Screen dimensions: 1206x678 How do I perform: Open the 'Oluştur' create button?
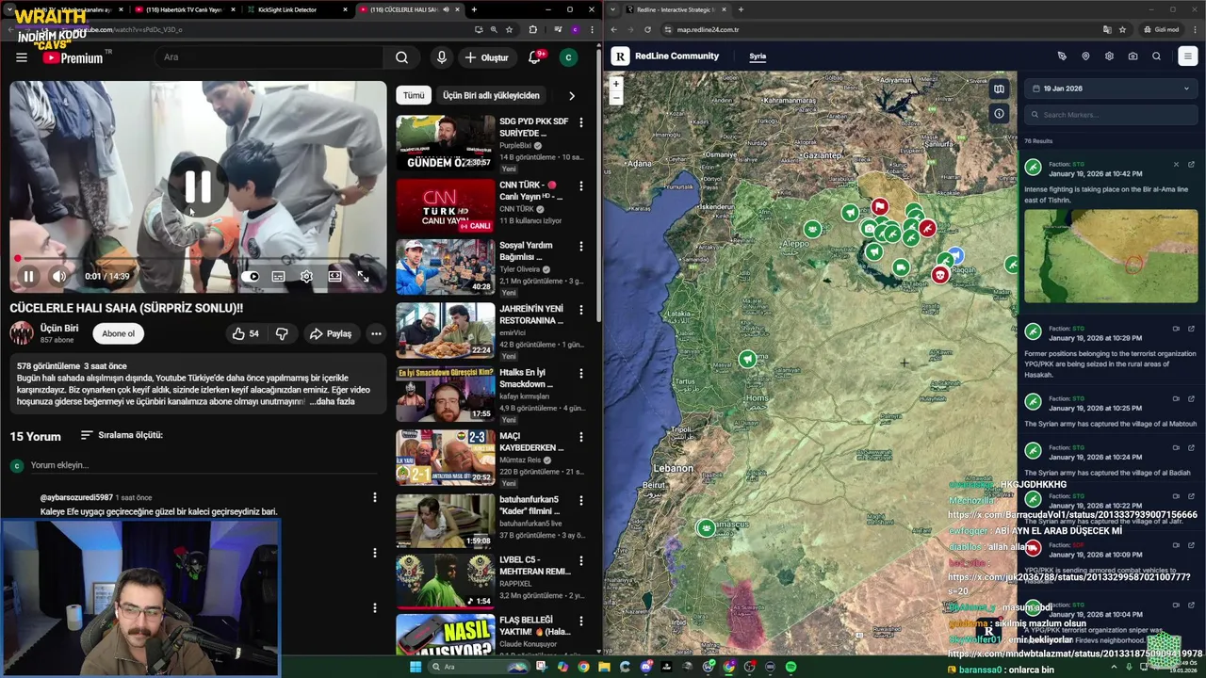[x=486, y=57]
